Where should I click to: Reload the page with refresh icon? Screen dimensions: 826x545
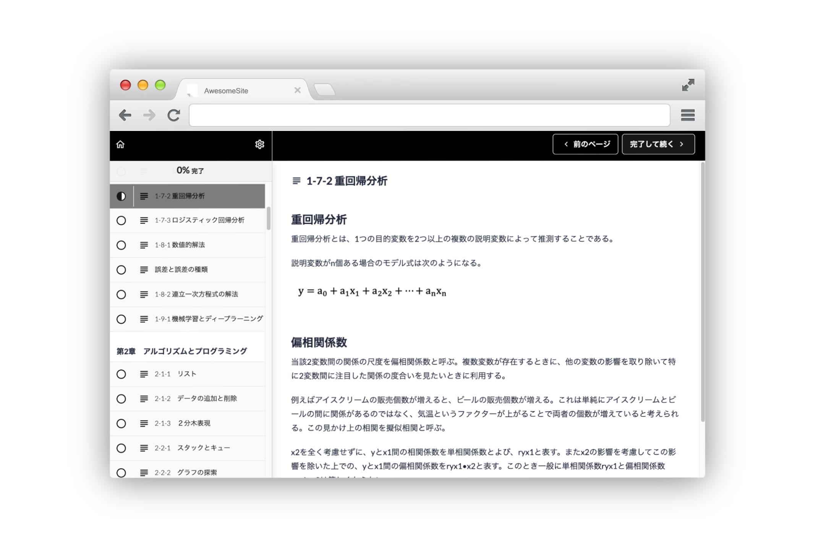[x=174, y=115]
